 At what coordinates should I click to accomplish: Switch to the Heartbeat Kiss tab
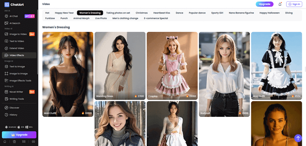[161, 13]
